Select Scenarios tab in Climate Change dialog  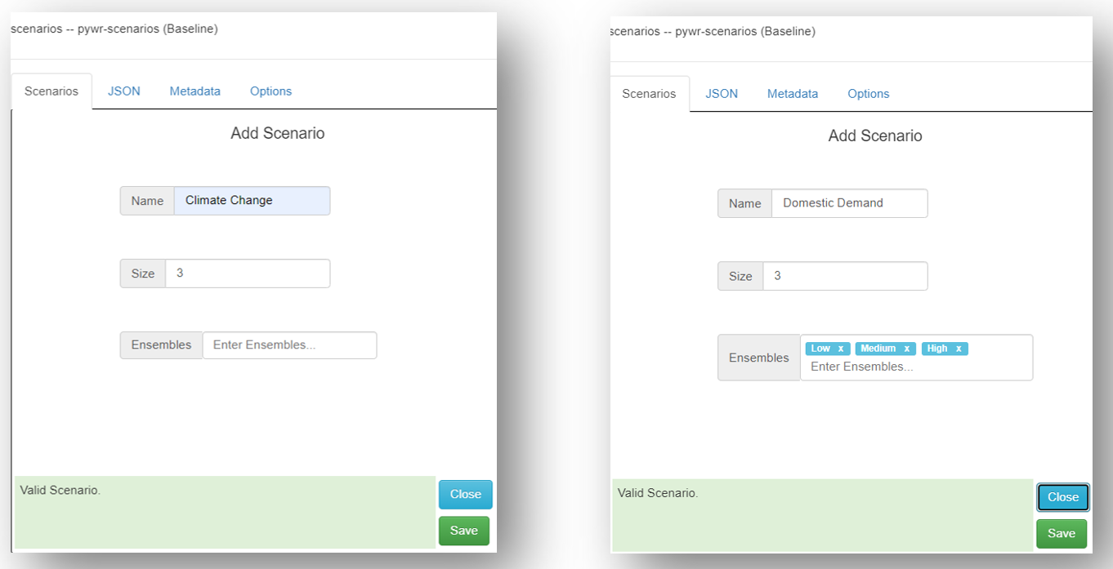[x=51, y=91]
